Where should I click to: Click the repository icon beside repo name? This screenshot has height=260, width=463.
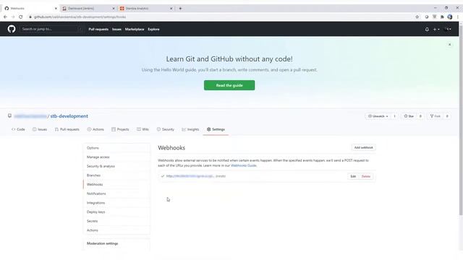[9, 116]
